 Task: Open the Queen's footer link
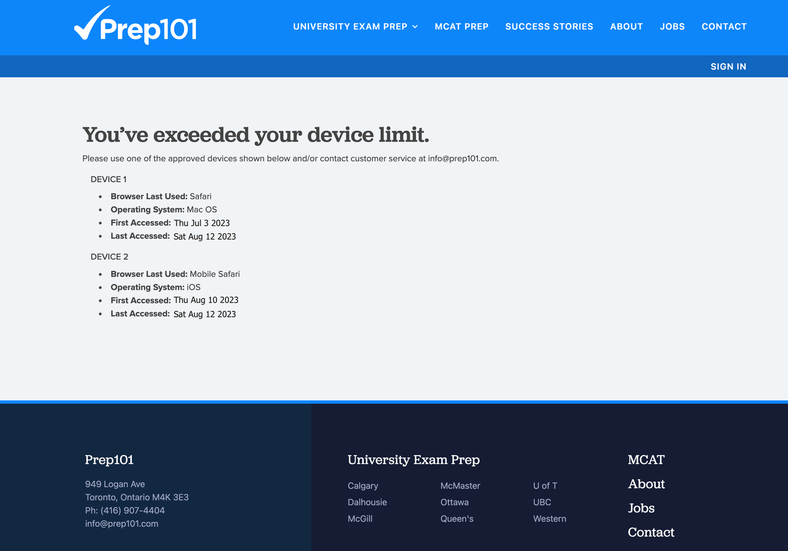coord(457,519)
